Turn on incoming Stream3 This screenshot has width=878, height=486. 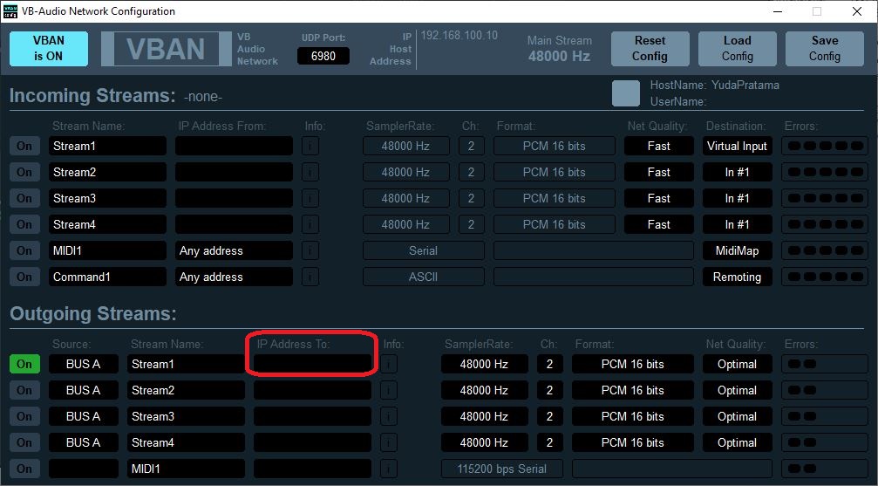(24, 198)
